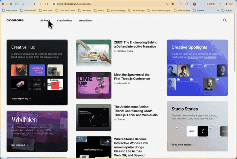237x159 pixels.
Task: Open the LINE UP article thumbnail
Action: tap(93, 85)
